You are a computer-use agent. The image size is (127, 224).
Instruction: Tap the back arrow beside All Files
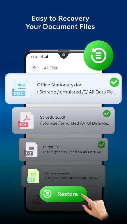click(x=35, y=68)
